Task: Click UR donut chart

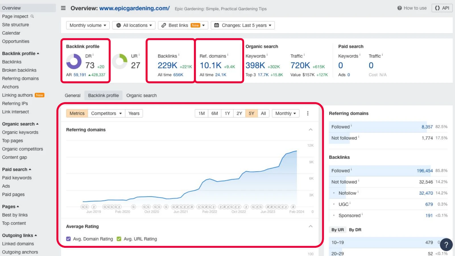Action: pyautogui.click(x=120, y=61)
